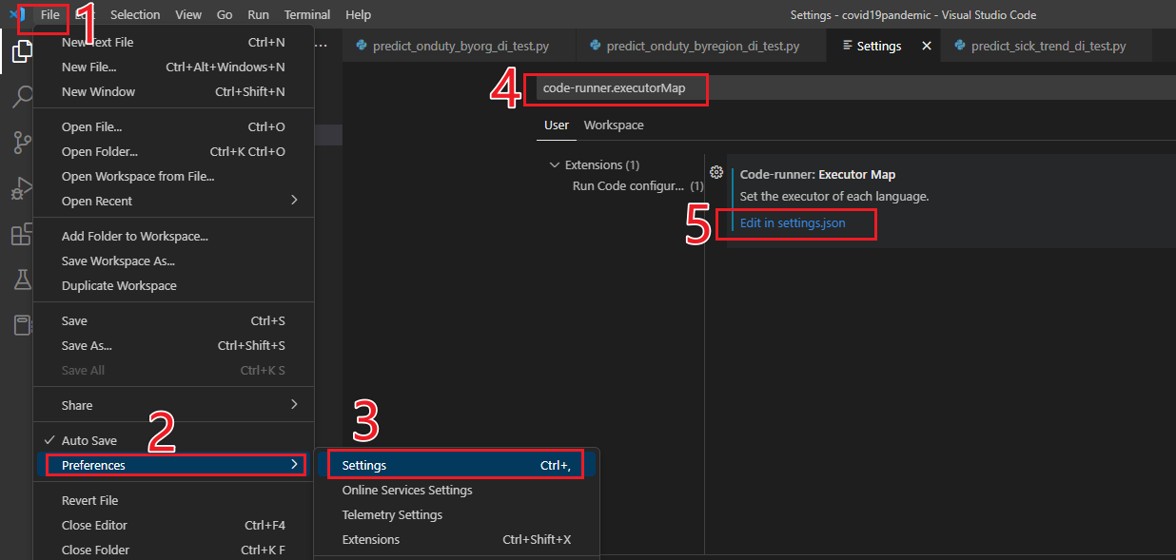Select Revert File menu entry
This screenshot has height=560, width=1176.
tap(173, 500)
